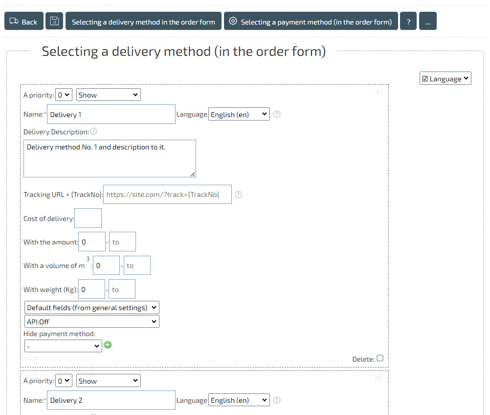Click the question mark help button in toolbar

click(x=408, y=22)
